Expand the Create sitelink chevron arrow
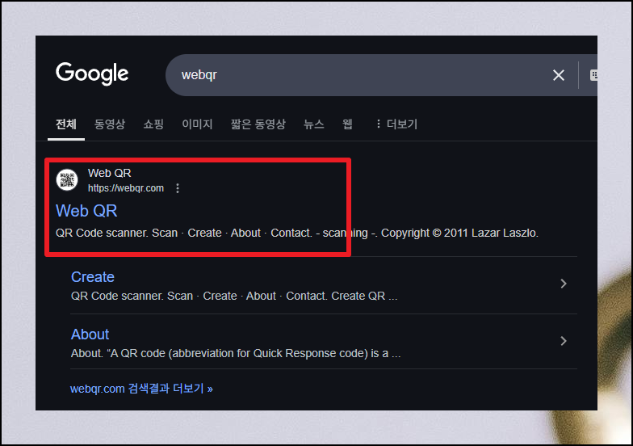This screenshot has width=633, height=446. point(564,284)
